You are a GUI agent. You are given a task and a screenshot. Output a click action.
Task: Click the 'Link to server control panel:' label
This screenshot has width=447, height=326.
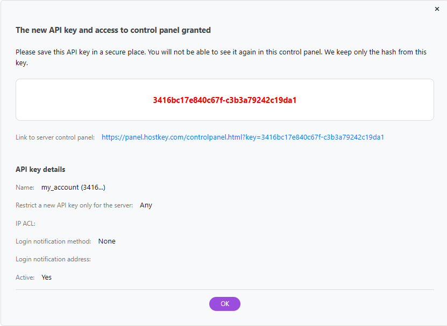(x=55, y=137)
